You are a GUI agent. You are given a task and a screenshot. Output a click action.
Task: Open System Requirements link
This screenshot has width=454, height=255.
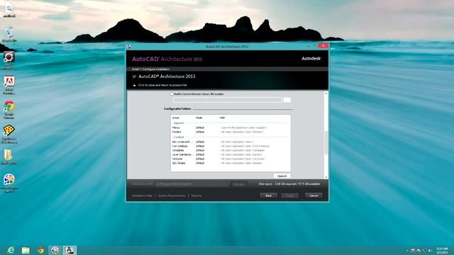[x=172, y=195]
